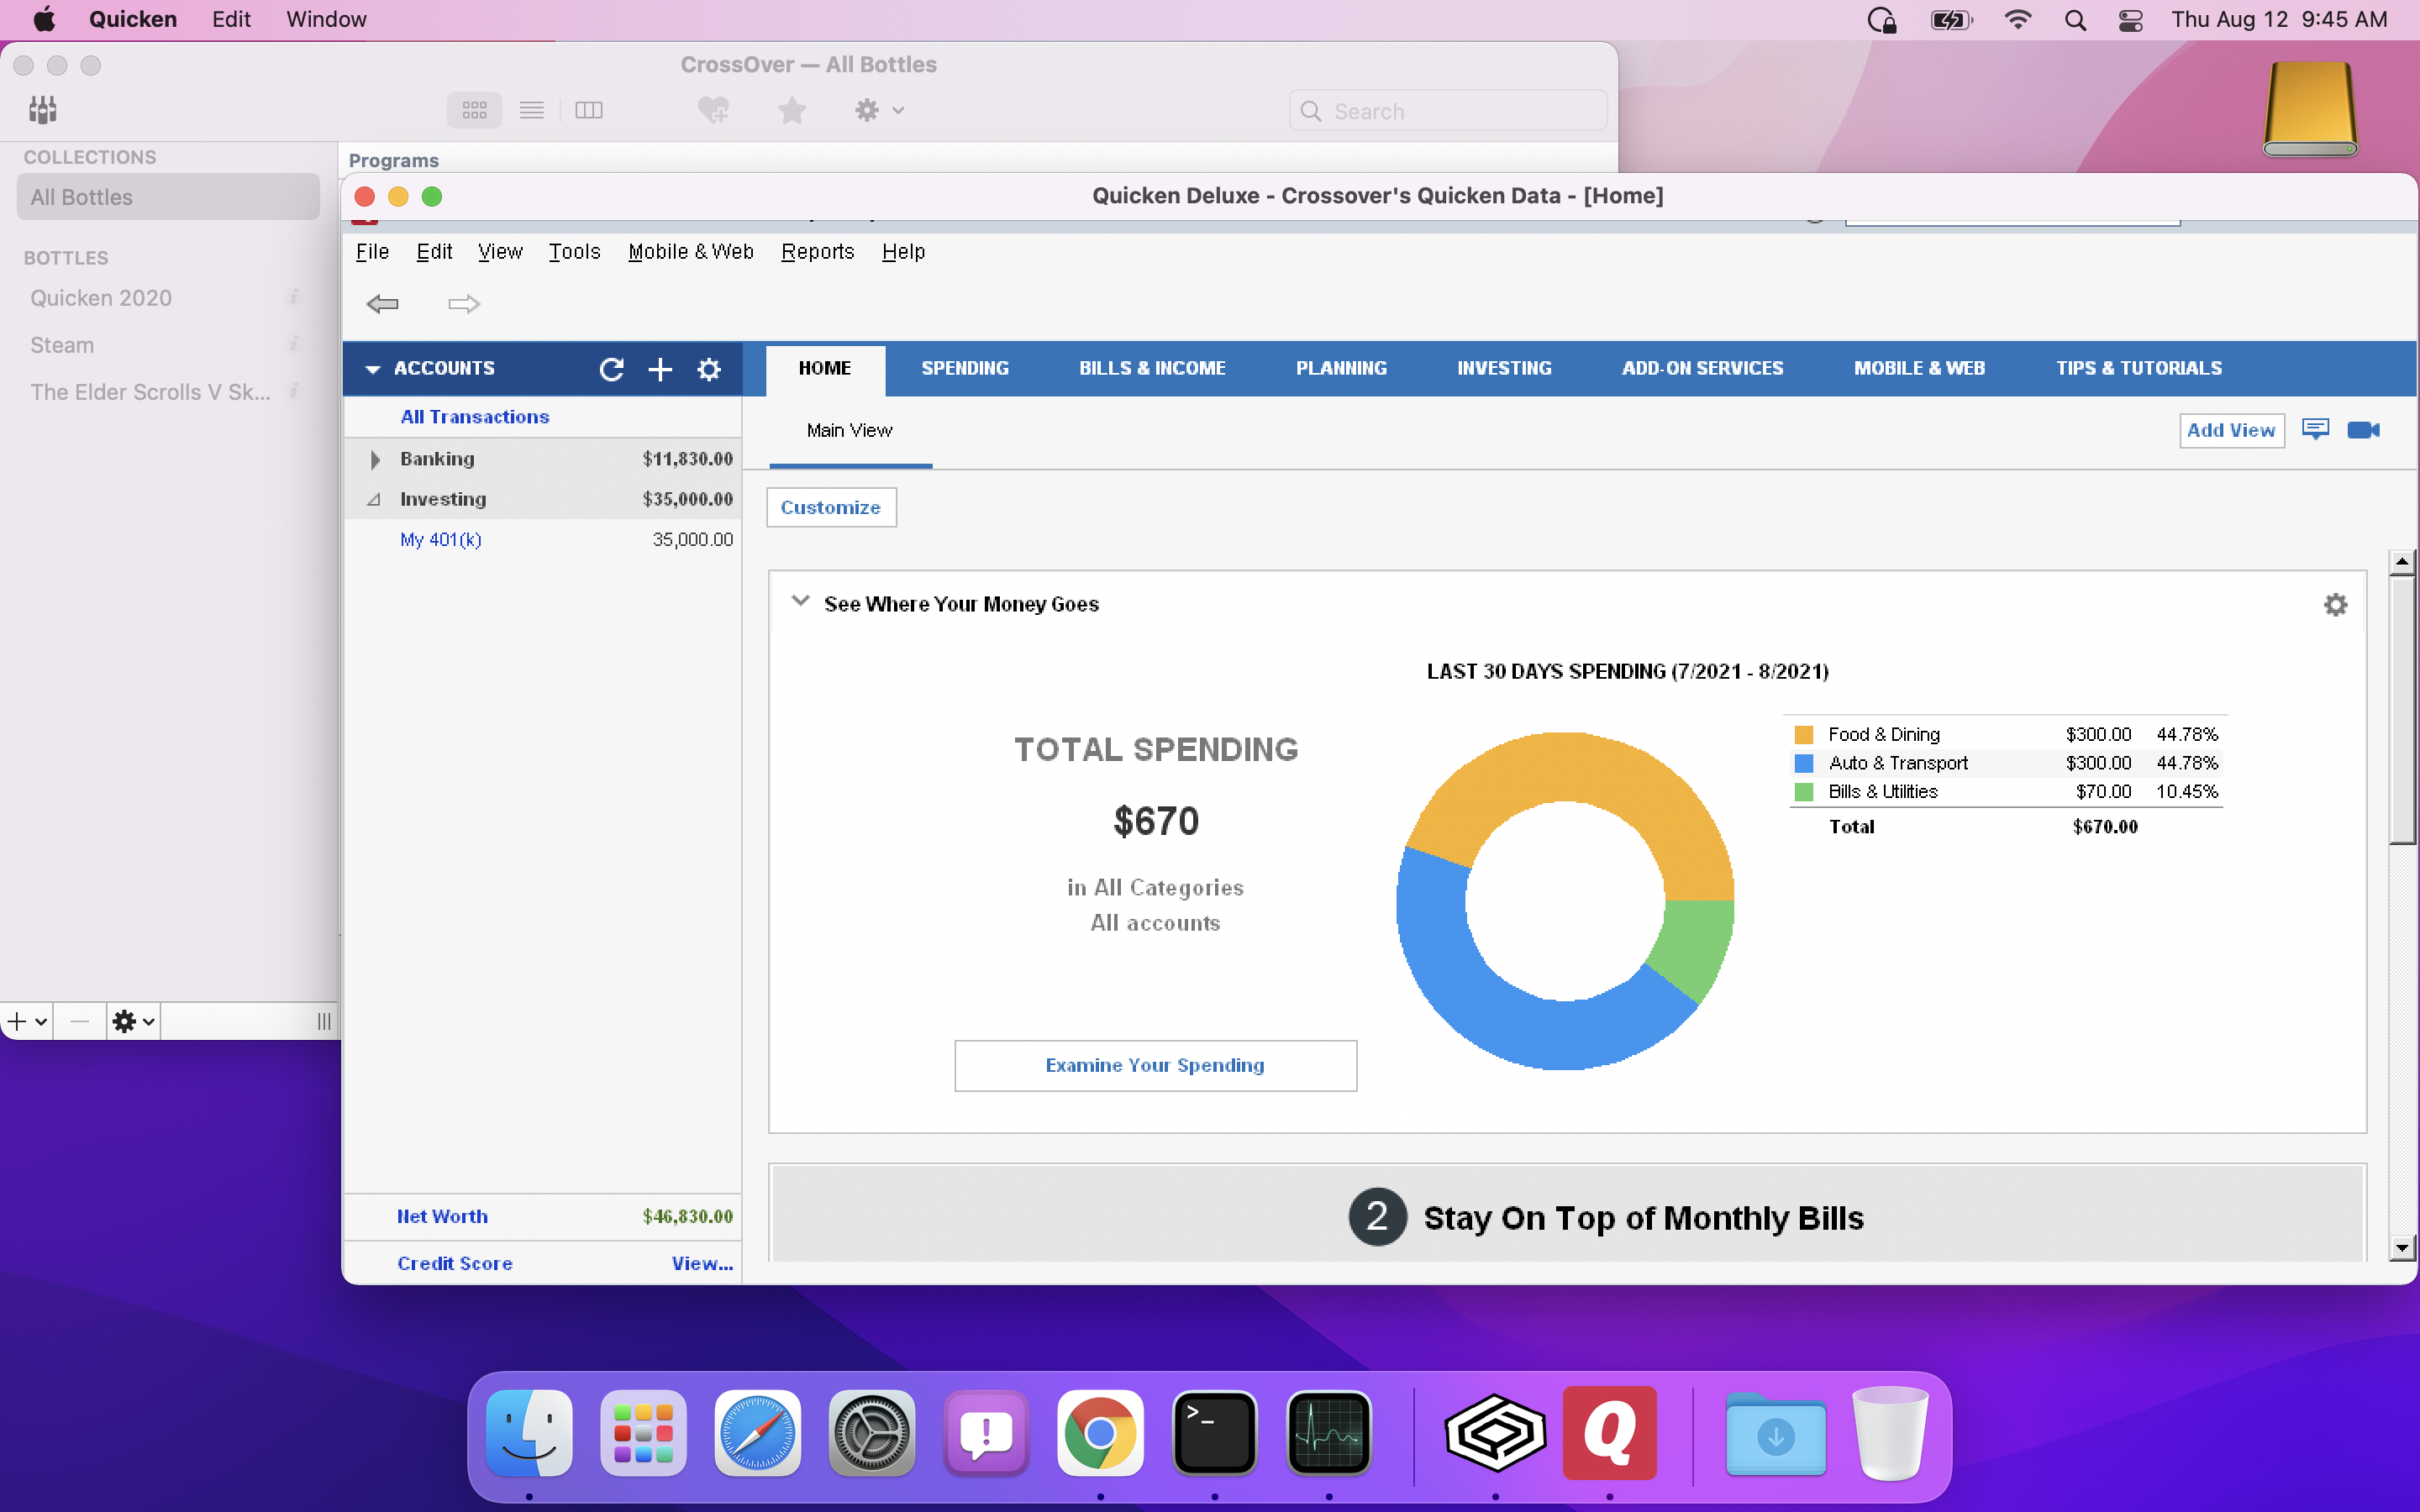
Task: Open Control Center in the menu bar
Action: coord(2130,20)
